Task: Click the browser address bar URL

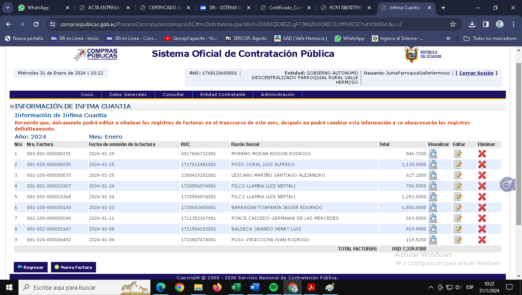Action: click(230, 24)
